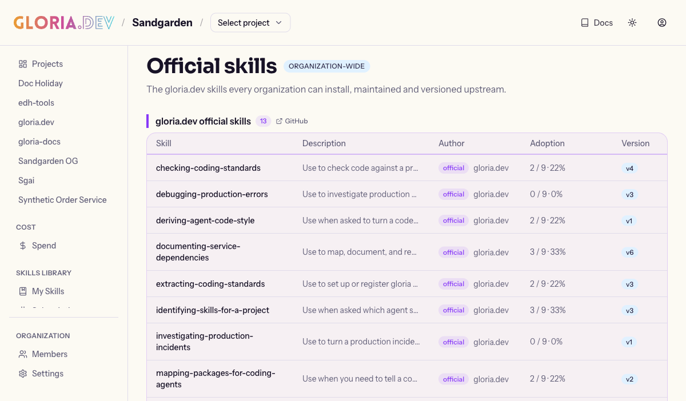Image resolution: width=686 pixels, height=401 pixels.
Task: Open the Docs book icon
Action: [x=585, y=23]
